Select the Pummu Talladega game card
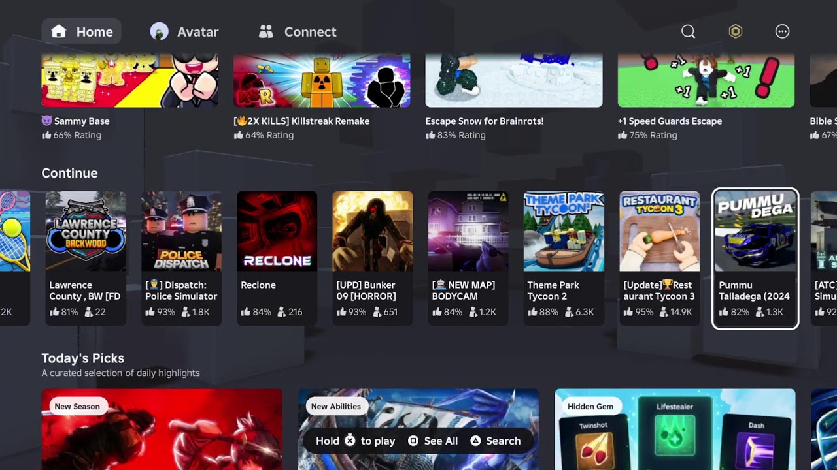 click(755, 258)
